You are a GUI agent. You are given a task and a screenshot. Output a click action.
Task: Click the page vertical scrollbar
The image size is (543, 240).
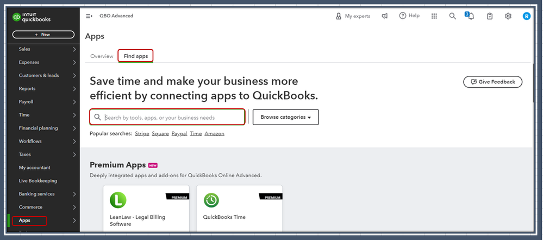pyautogui.click(x=533, y=83)
